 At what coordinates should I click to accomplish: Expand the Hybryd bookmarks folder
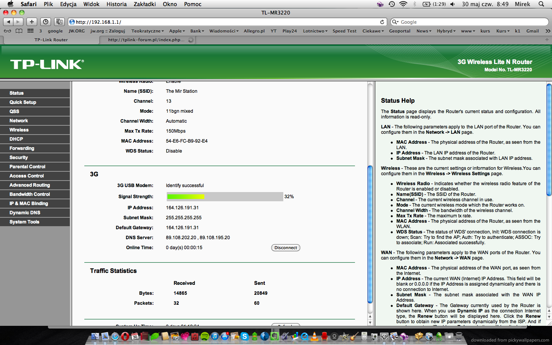pyautogui.click(x=446, y=31)
